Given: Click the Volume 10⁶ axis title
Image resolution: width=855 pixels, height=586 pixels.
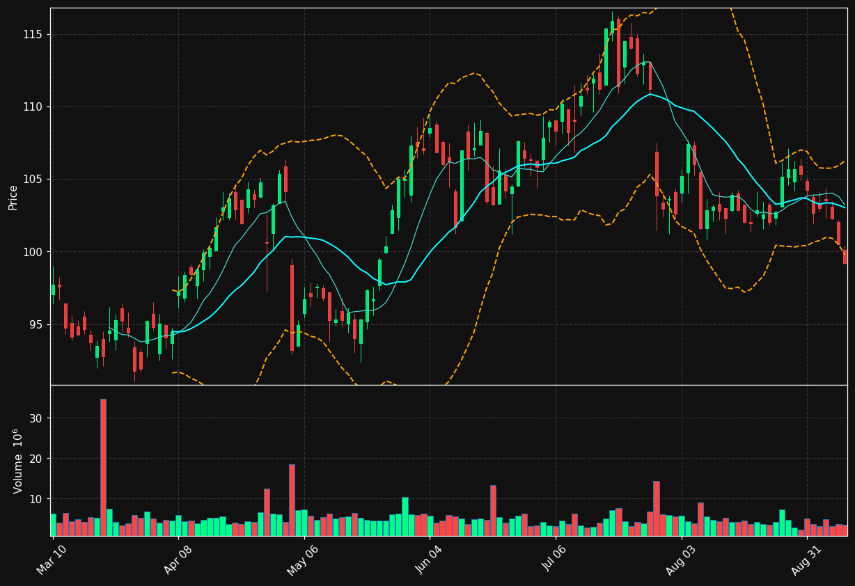Looking at the screenshot, I should (x=17, y=461).
